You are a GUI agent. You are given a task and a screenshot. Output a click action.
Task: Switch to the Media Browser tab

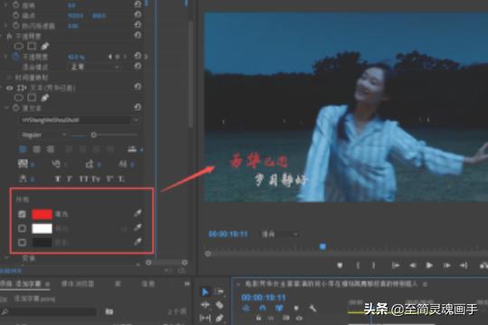[x=78, y=283]
